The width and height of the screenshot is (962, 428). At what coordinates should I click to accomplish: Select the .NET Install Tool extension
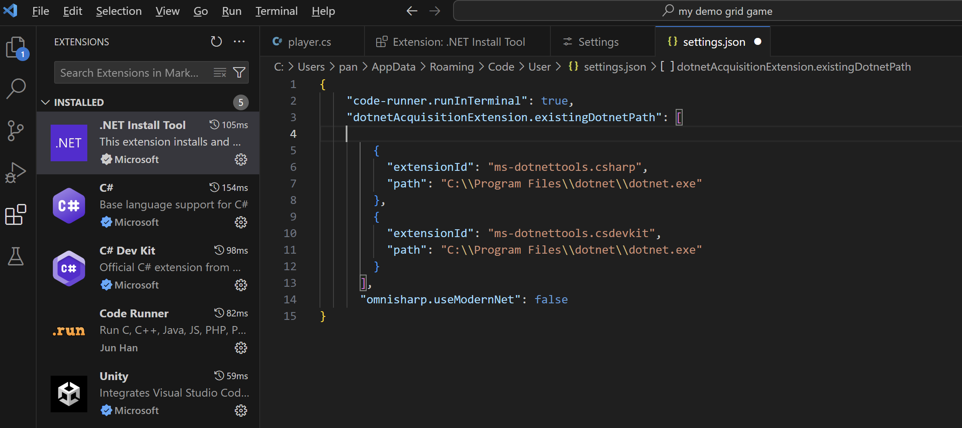coord(148,143)
